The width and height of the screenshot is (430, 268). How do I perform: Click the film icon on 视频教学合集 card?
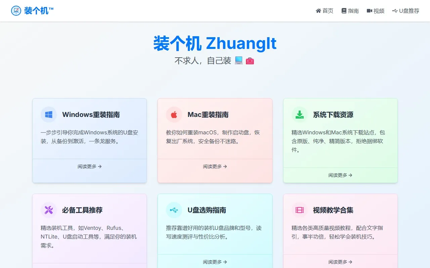click(x=299, y=210)
